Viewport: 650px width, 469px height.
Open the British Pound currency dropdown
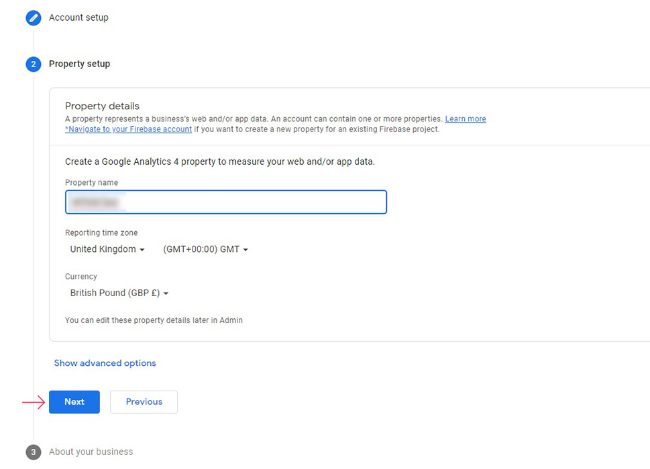pos(119,293)
